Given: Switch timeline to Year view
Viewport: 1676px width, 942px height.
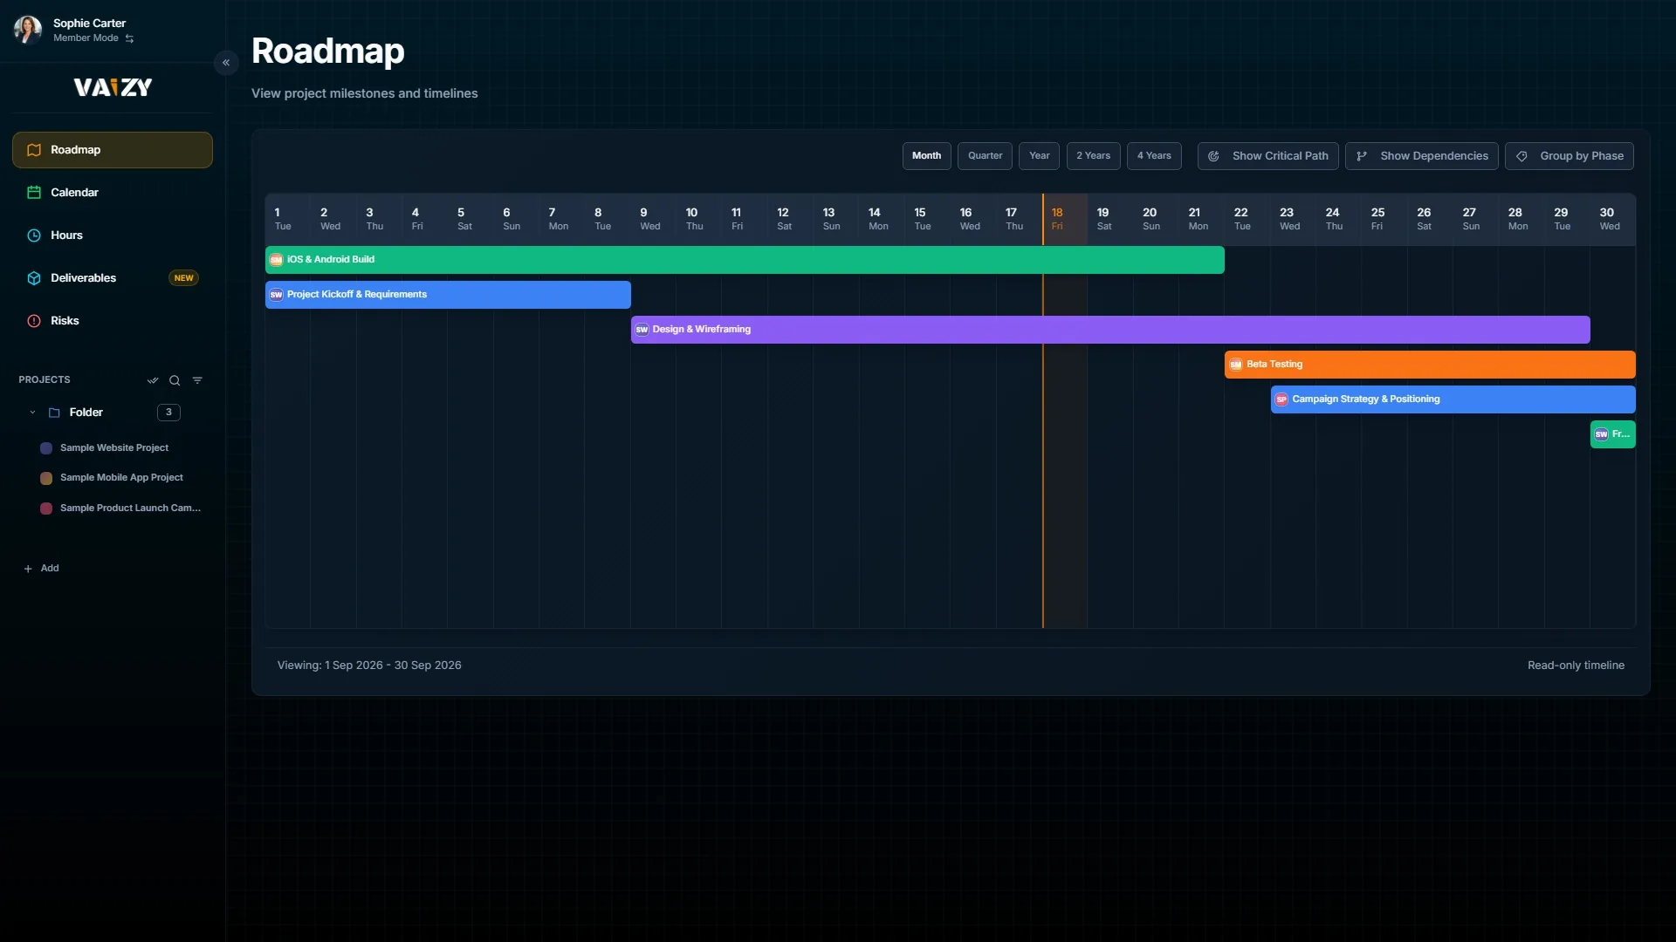Looking at the screenshot, I should click(x=1040, y=156).
